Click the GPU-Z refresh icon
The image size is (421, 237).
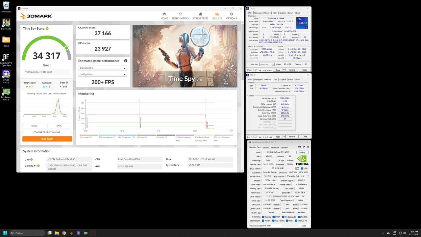(x=304, y=147)
